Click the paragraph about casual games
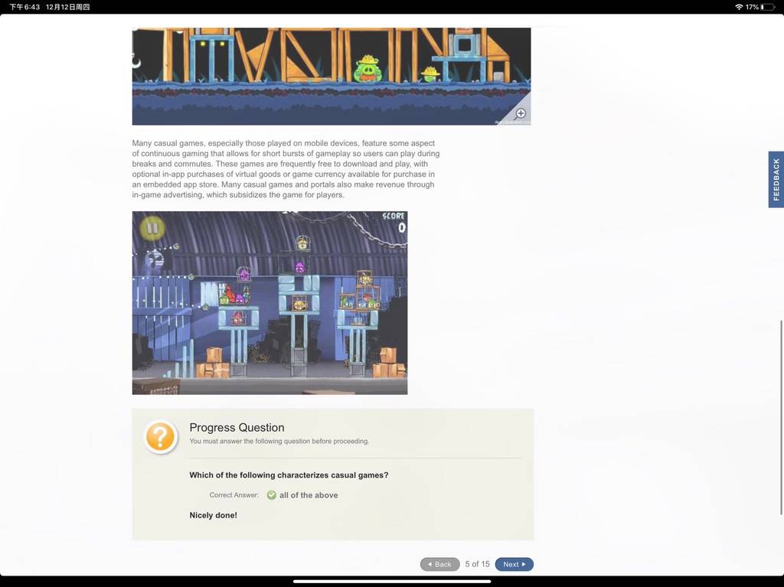Viewport: 784px width, 587px height. pos(286,169)
